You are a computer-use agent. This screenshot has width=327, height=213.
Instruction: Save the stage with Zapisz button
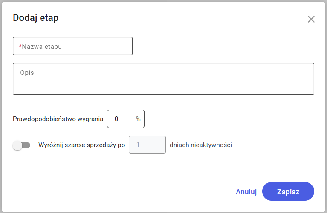(x=288, y=192)
